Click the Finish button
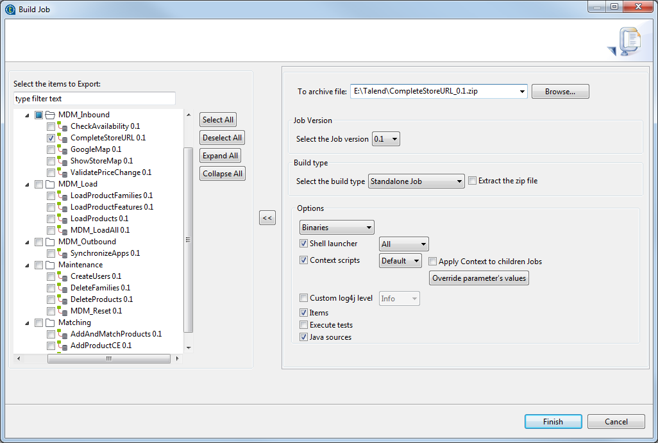The width and height of the screenshot is (658, 443). tap(553, 422)
